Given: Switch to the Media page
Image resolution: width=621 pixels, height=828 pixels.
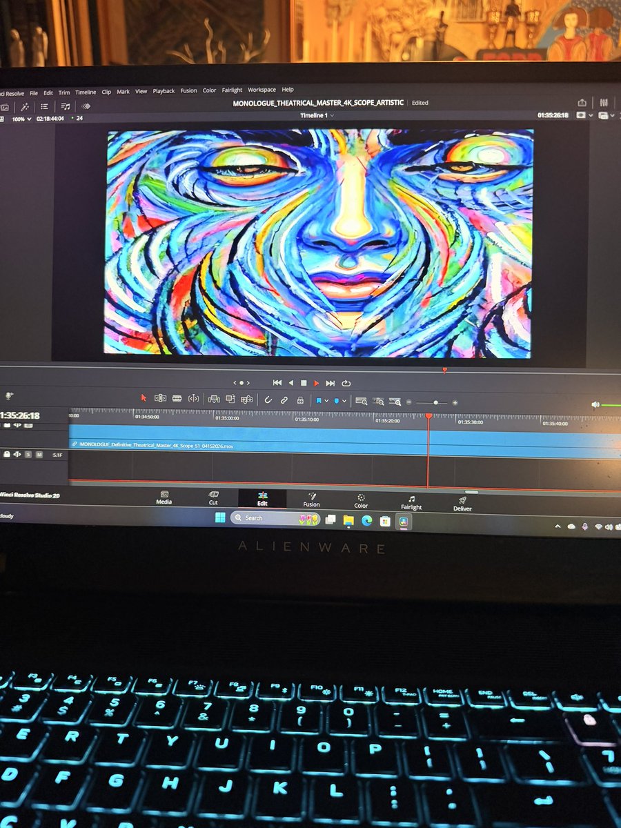Looking at the screenshot, I should pyautogui.click(x=164, y=497).
